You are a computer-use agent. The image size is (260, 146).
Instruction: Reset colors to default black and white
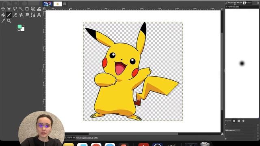pos(19,30)
